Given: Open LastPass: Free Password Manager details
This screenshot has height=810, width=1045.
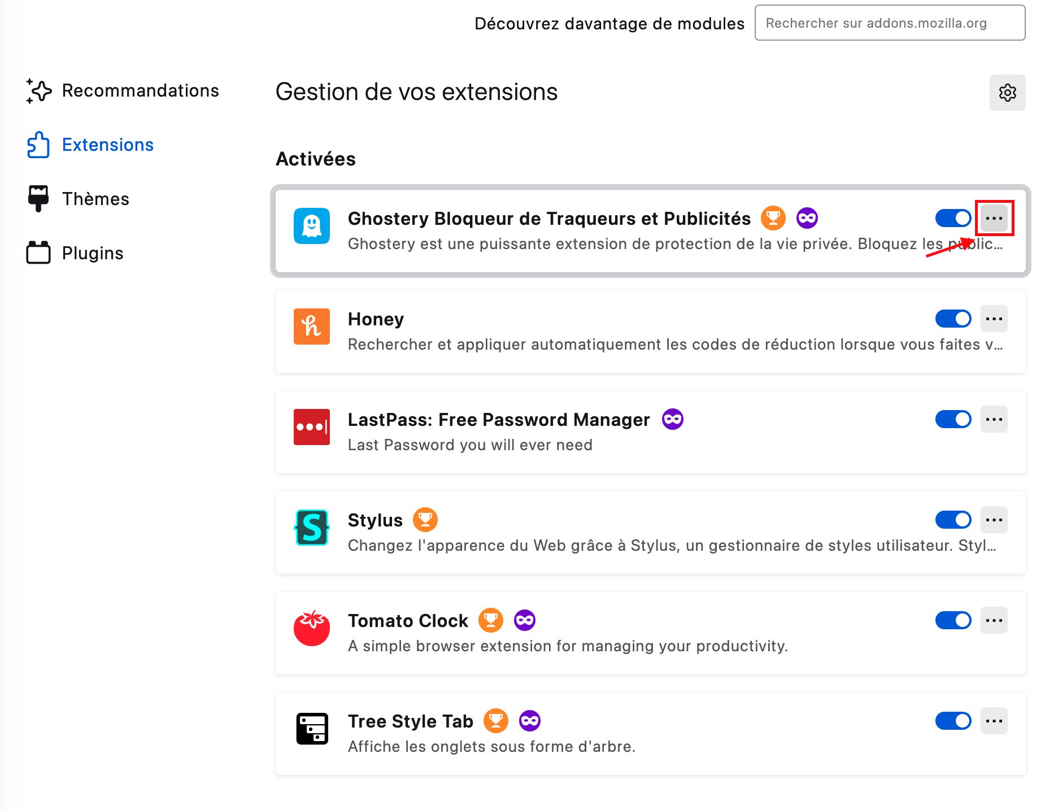Looking at the screenshot, I should click(x=499, y=420).
